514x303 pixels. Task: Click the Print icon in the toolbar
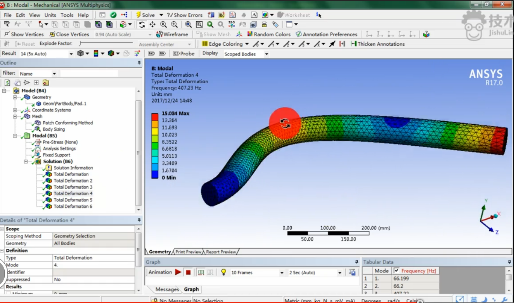point(264,24)
